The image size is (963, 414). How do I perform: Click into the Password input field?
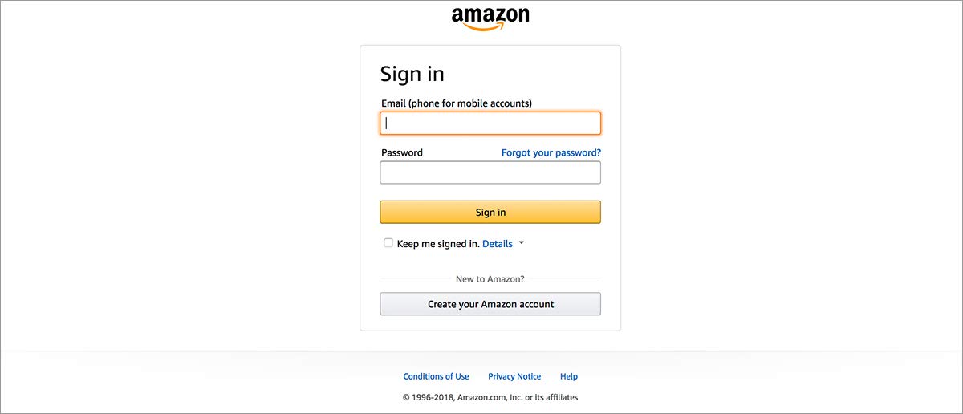490,172
